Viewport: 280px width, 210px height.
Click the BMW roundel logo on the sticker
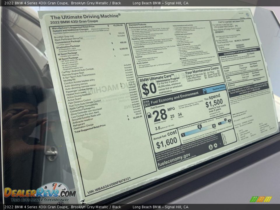point(248,15)
